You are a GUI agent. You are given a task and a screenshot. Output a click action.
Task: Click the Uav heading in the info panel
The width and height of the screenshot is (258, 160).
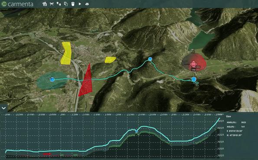pos(229,117)
